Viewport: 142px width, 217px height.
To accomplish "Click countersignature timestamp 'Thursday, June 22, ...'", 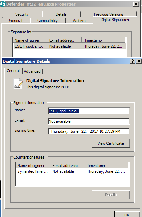I will [x=106, y=171].
